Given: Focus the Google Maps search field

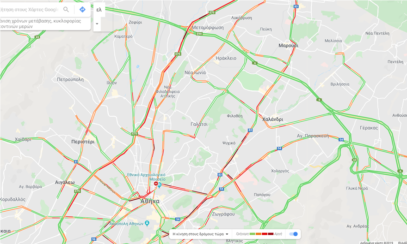Looking at the screenshot, I should [x=30, y=10].
